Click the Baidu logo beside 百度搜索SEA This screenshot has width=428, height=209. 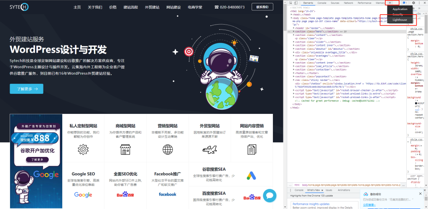(252, 197)
